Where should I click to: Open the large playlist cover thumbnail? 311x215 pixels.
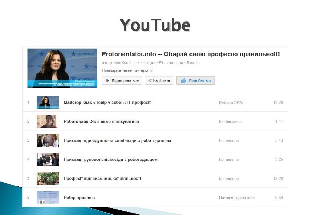coord(63,68)
